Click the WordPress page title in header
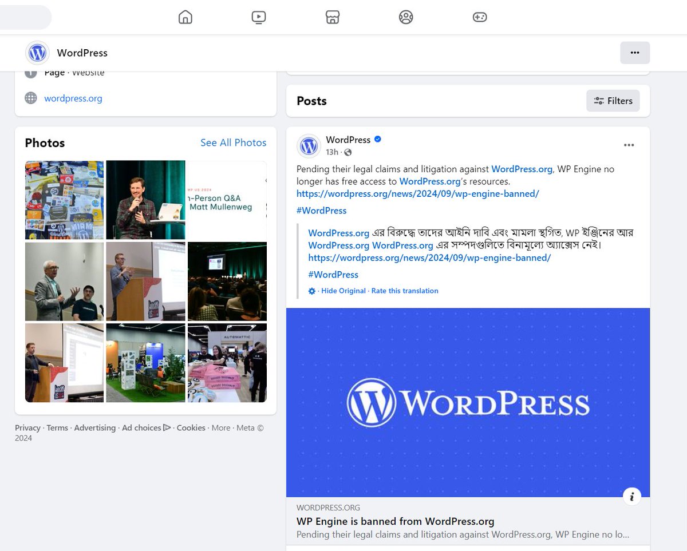Viewport: 687px width, 551px height. [82, 53]
